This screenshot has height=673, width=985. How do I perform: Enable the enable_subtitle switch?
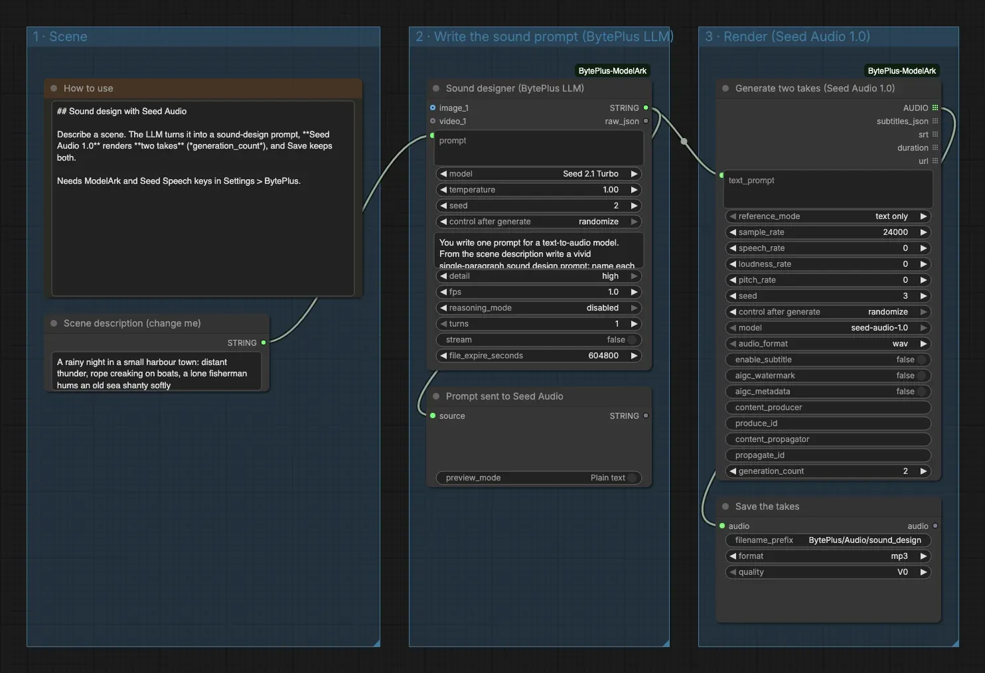pos(921,360)
